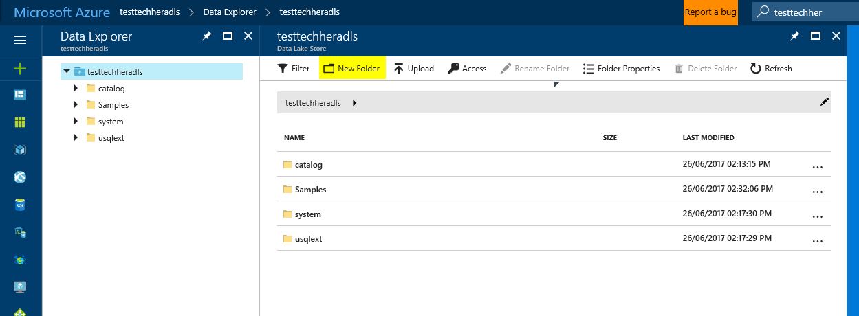Select usqlext in the tree
Viewport: 859px width, 316px height.
(x=111, y=138)
